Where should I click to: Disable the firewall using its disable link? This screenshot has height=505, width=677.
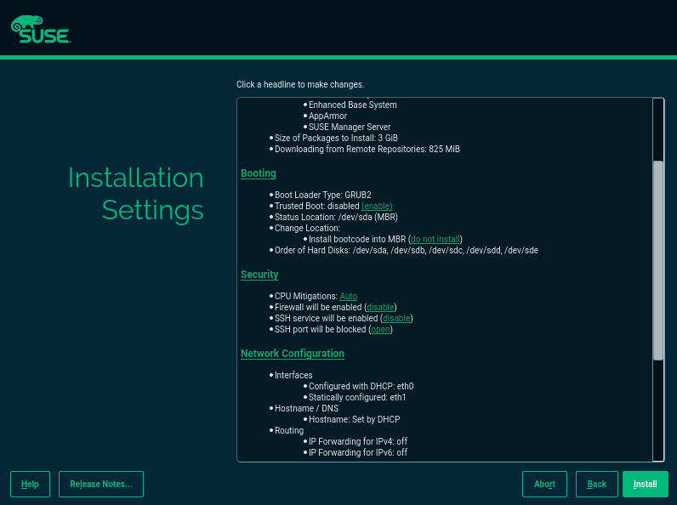coord(380,307)
